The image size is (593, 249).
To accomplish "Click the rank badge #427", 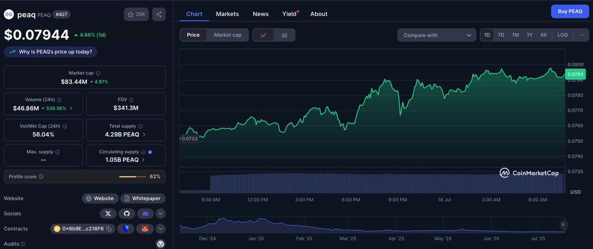I will [x=61, y=14].
